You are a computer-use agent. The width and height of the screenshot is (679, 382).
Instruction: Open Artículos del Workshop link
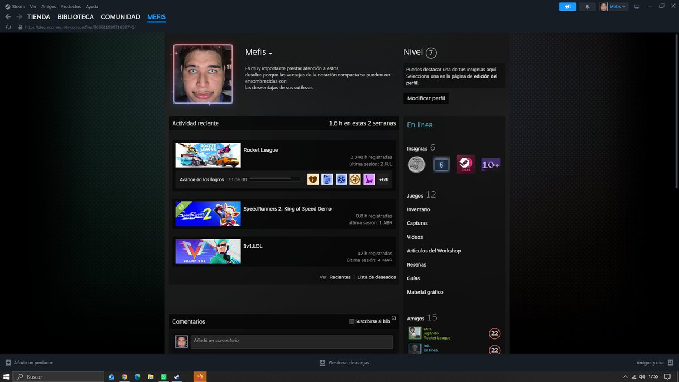[x=433, y=251]
